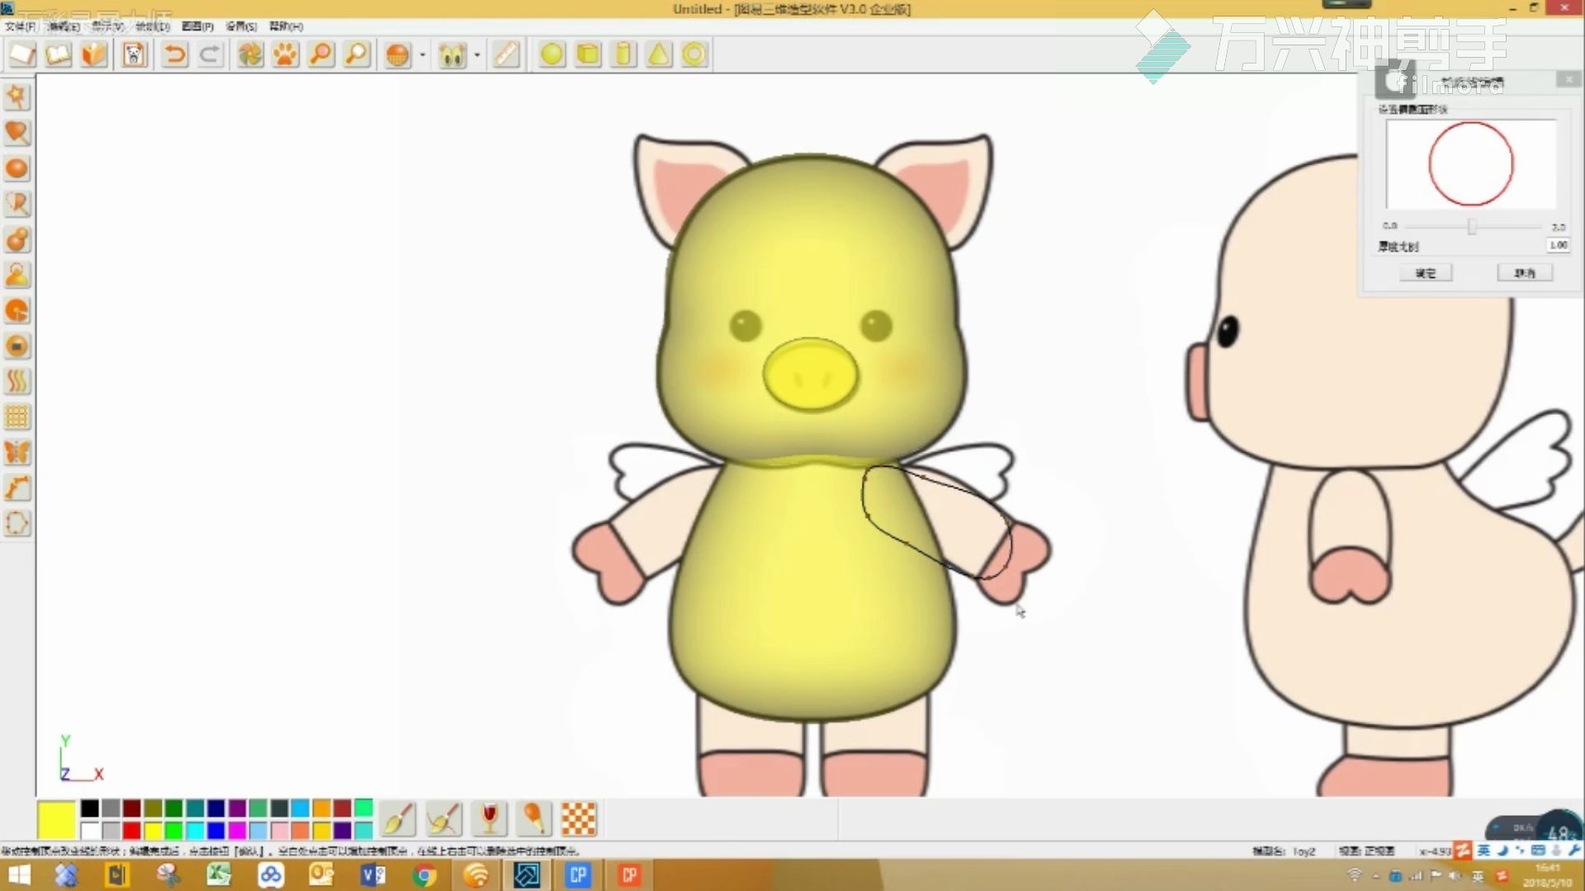Open the (P) menu
Viewport: 1585px width, 891px height.
(x=197, y=26)
